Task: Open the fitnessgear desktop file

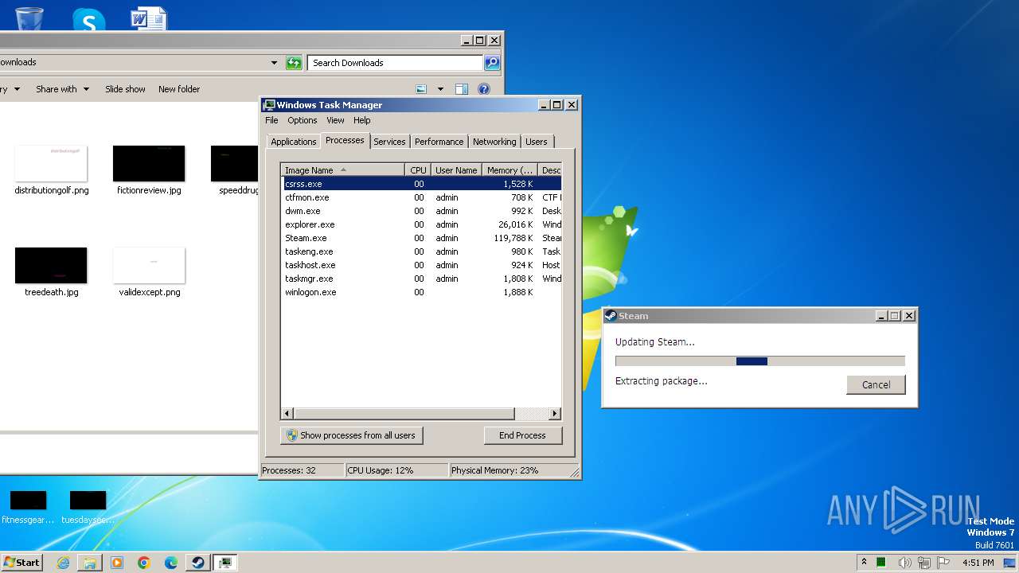Action: 28,508
